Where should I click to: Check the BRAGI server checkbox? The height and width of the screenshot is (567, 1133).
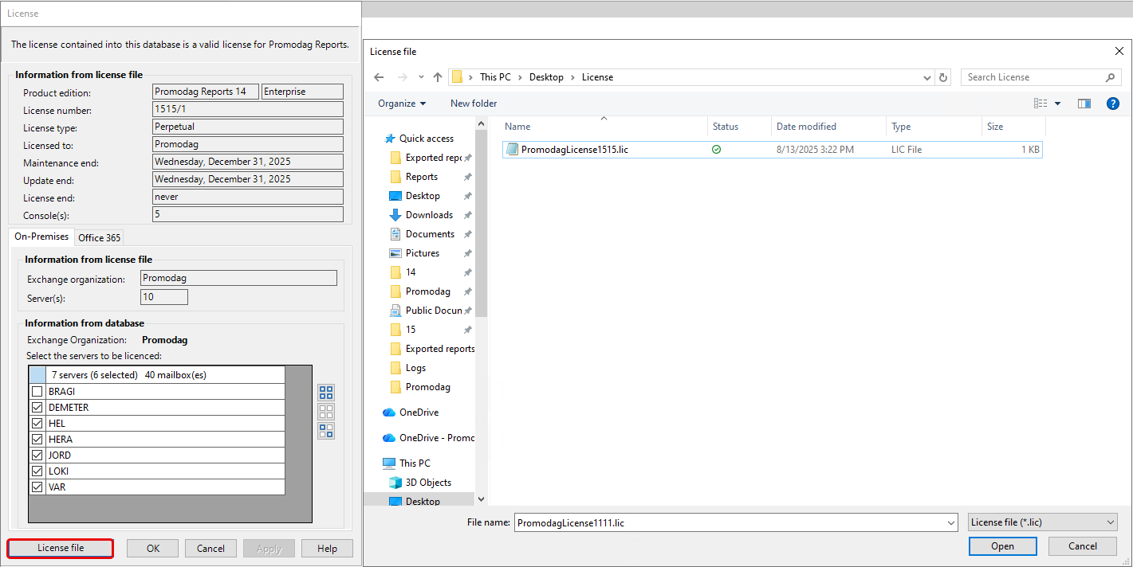coord(37,391)
